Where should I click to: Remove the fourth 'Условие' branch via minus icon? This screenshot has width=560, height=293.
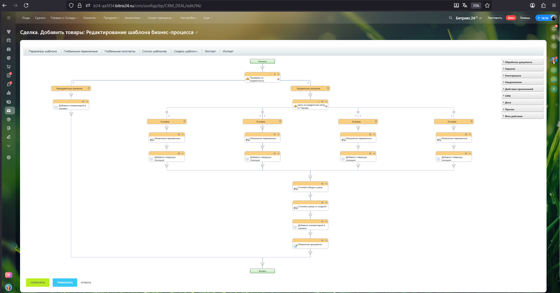point(454,112)
